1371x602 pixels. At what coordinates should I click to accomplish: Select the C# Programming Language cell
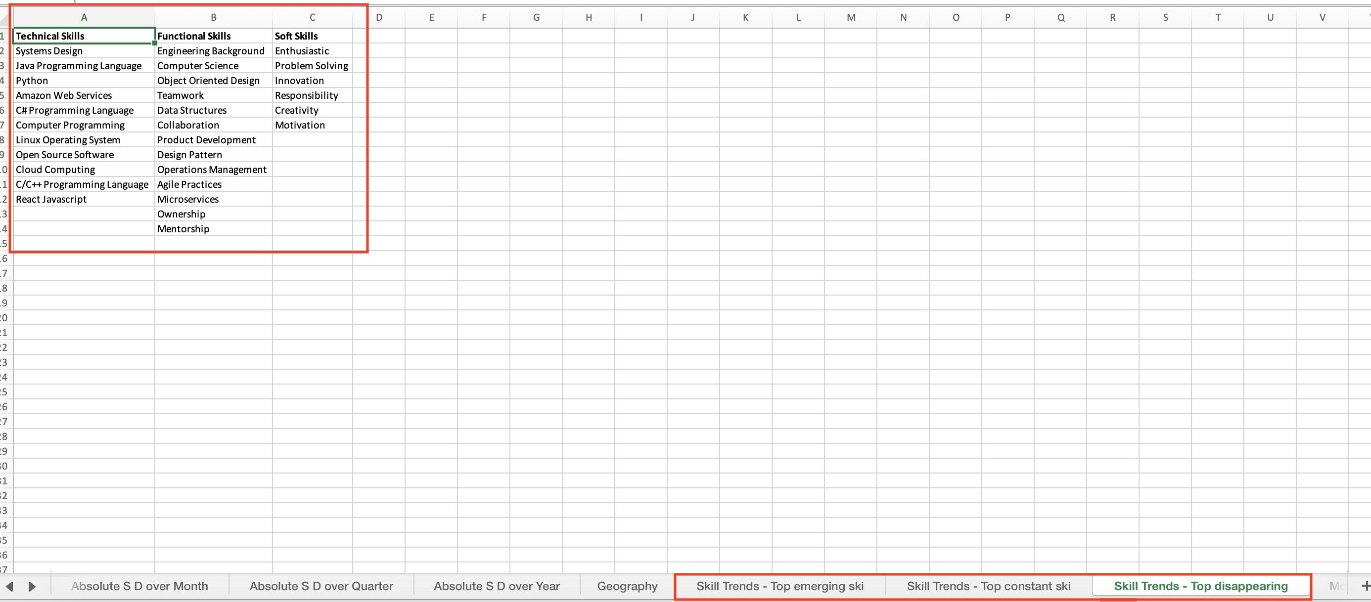[x=84, y=110]
